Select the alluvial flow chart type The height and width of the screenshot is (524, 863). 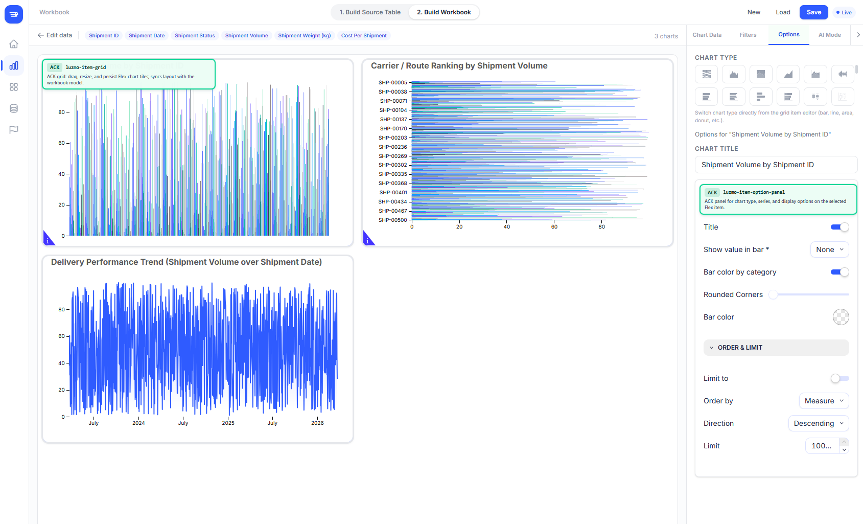point(706,74)
